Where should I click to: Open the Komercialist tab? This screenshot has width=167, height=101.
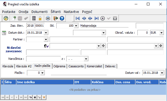point(94,66)
